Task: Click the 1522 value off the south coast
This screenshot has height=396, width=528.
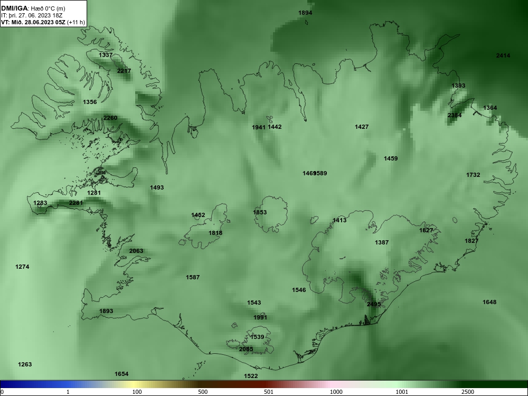Action: coord(251,376)
